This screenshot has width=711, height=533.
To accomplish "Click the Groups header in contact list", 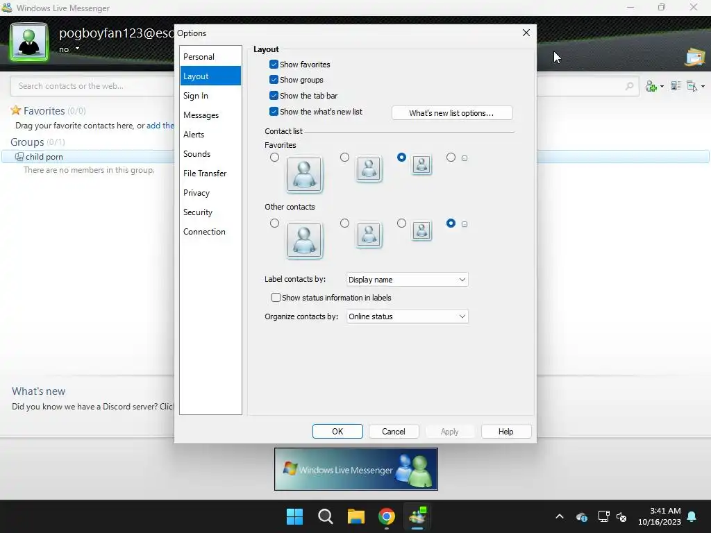I will pos(27,142).
